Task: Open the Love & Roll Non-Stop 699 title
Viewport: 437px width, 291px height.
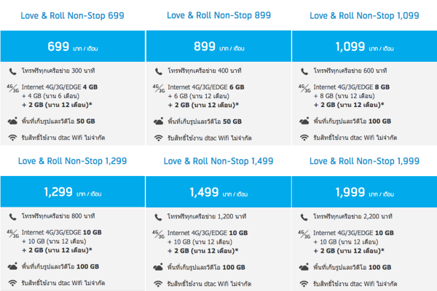Action: [x=72, y=15]
